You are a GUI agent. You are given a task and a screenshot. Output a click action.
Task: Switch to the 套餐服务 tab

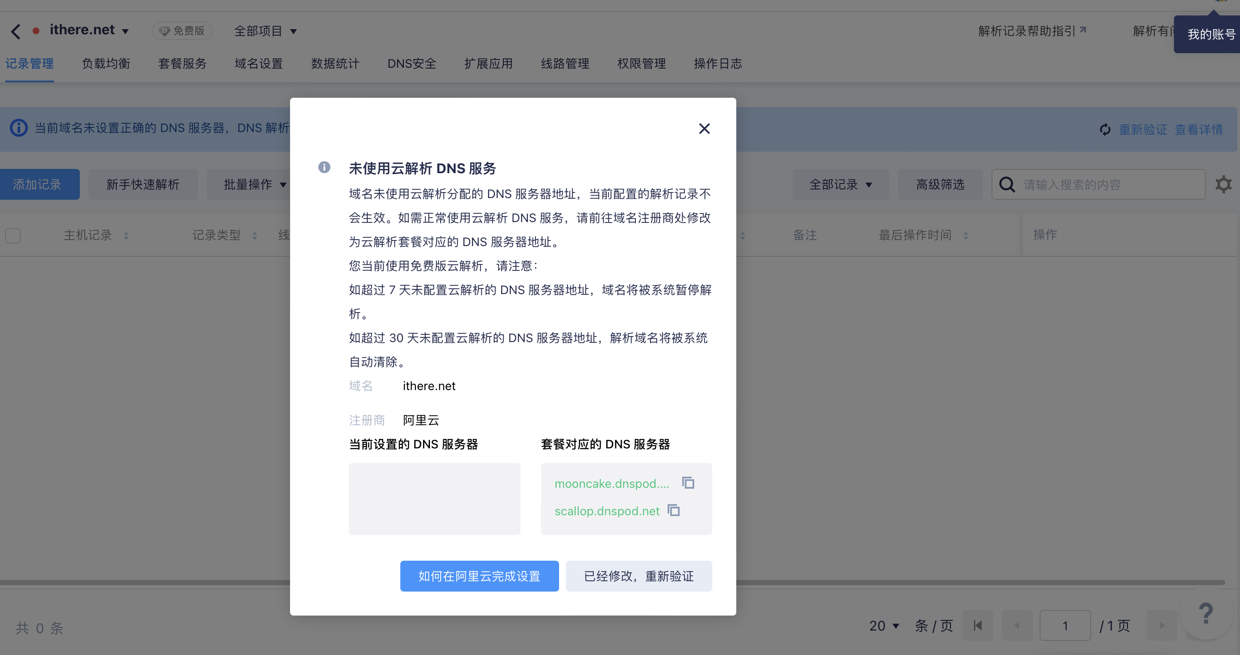(x=182, y=64)
